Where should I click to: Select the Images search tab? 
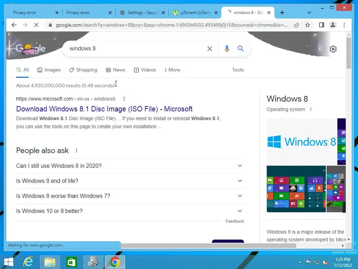point(49,70)
